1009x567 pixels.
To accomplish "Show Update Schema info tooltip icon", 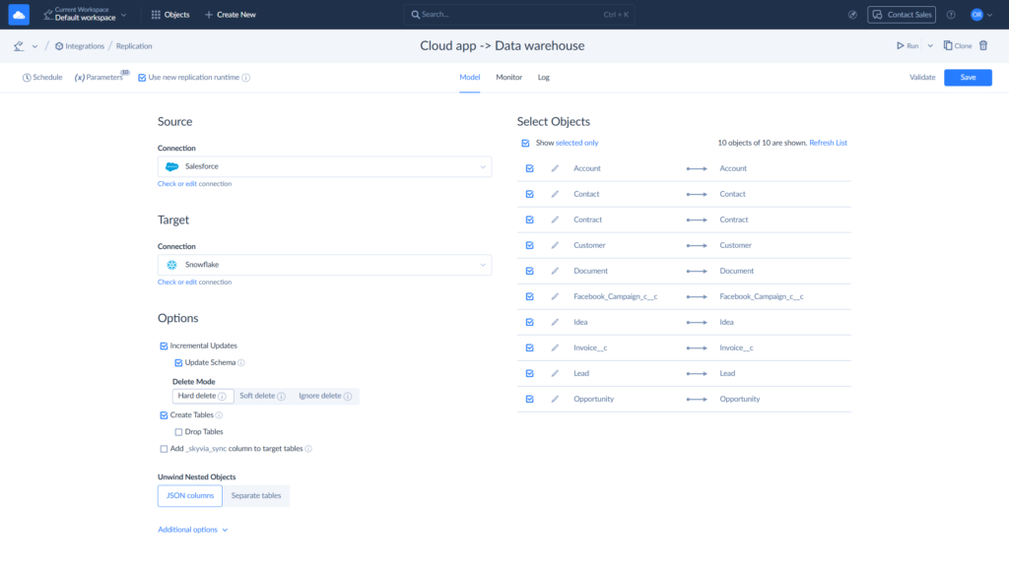I will click(x=241, y=362).
